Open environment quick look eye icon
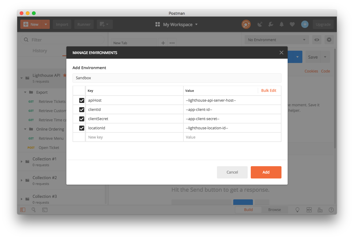This screenshot has width=354, height=239. [317, 40]
